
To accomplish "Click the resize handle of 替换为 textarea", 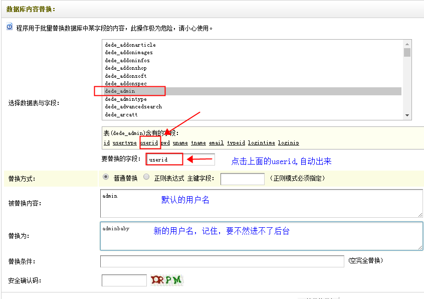I will 420,247.
